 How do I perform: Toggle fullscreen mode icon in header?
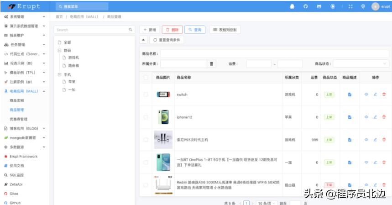click(350, 6)
